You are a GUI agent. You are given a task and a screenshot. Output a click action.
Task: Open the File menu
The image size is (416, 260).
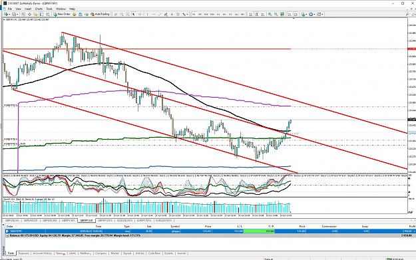10,9
